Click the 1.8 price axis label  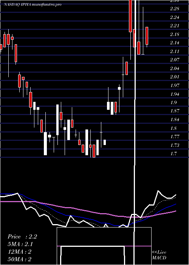[x=173, y=128]
